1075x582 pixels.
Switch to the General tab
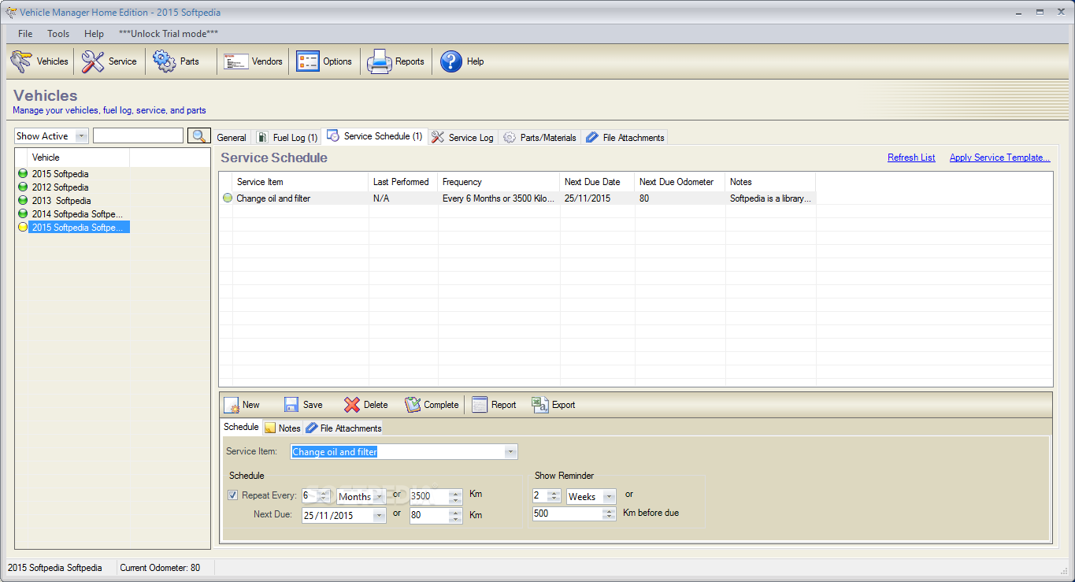pyautogui.click(x=232, y=138)
